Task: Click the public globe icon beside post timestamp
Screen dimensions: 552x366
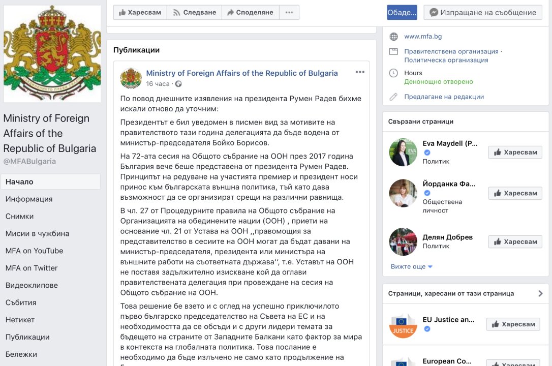Action: pos(178,84)
